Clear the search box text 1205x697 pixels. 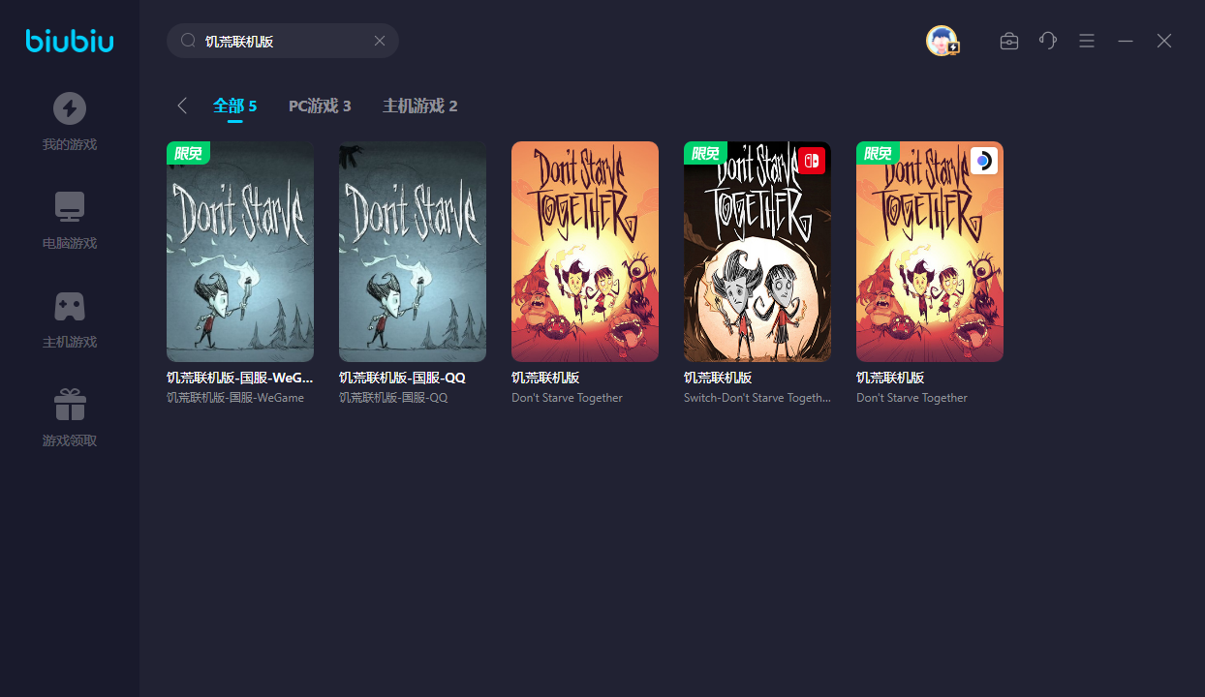point(380,41)
